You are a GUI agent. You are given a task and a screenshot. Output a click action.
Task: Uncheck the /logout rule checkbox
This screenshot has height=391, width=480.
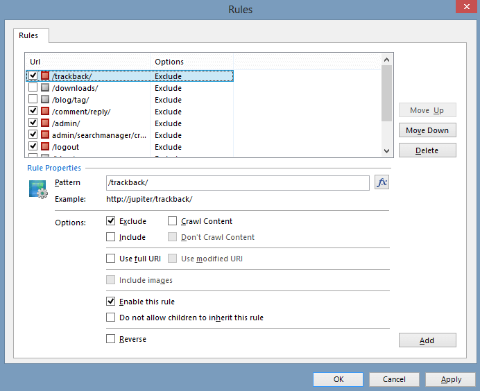tap(33, 146)
